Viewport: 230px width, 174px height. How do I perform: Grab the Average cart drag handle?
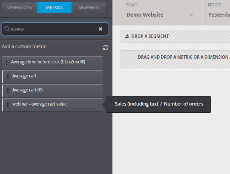pos(8,77)
